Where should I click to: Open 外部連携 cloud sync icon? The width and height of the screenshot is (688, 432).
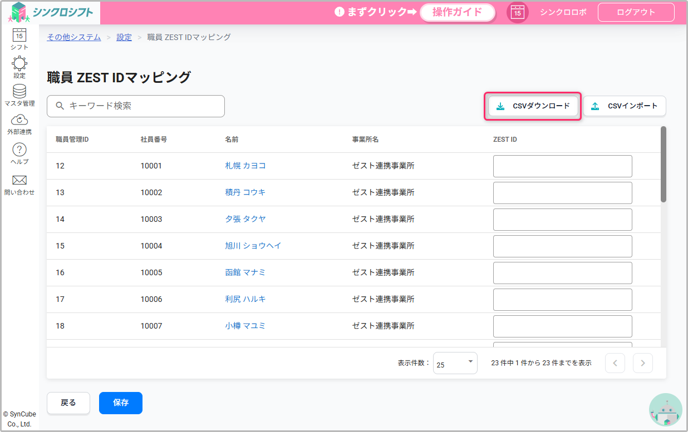(x=19, y=121)
